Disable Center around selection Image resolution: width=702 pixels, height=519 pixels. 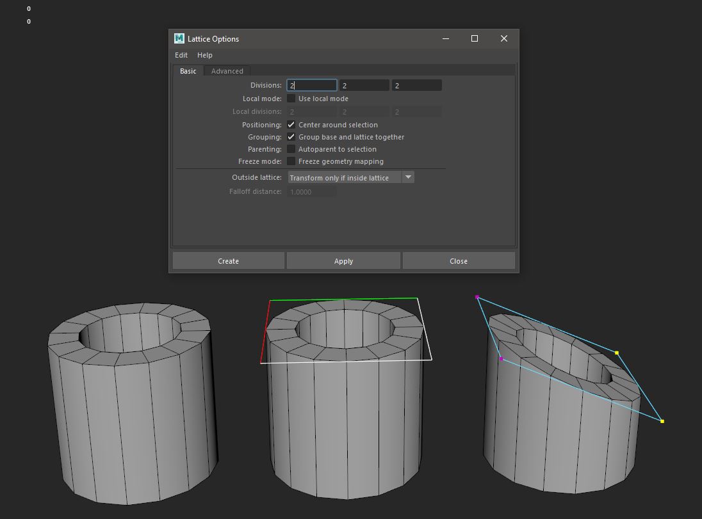tap(291, 124)
